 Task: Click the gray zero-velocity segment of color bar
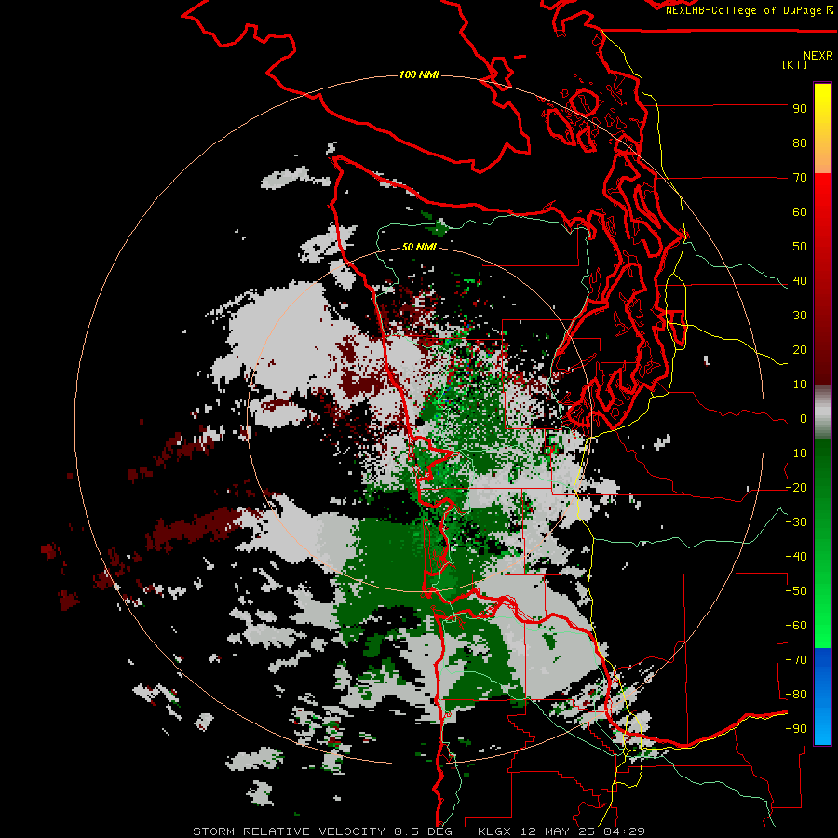pyautogui.click(x=822, y=412)
